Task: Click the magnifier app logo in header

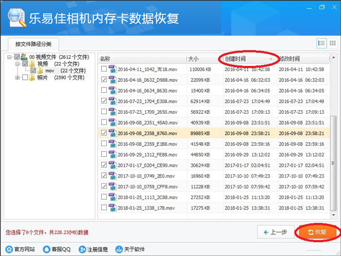Action: [x=16, y=18]
